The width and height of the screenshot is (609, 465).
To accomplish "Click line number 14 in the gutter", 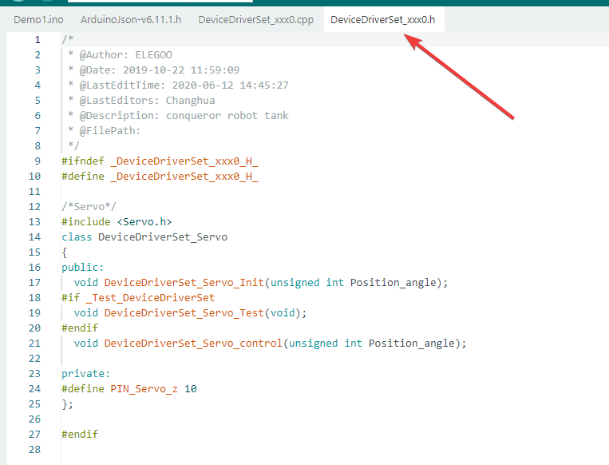I will click(34, 236).
